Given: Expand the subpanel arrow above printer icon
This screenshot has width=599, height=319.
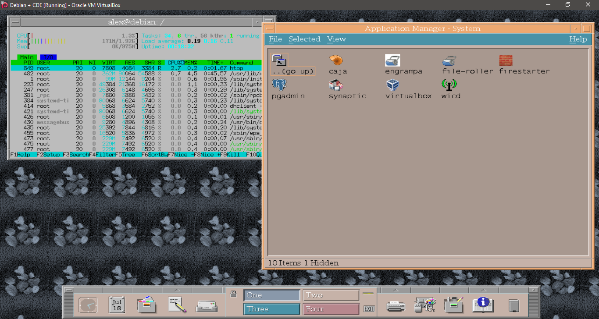Looking at the screenshot, I should 396,290.
